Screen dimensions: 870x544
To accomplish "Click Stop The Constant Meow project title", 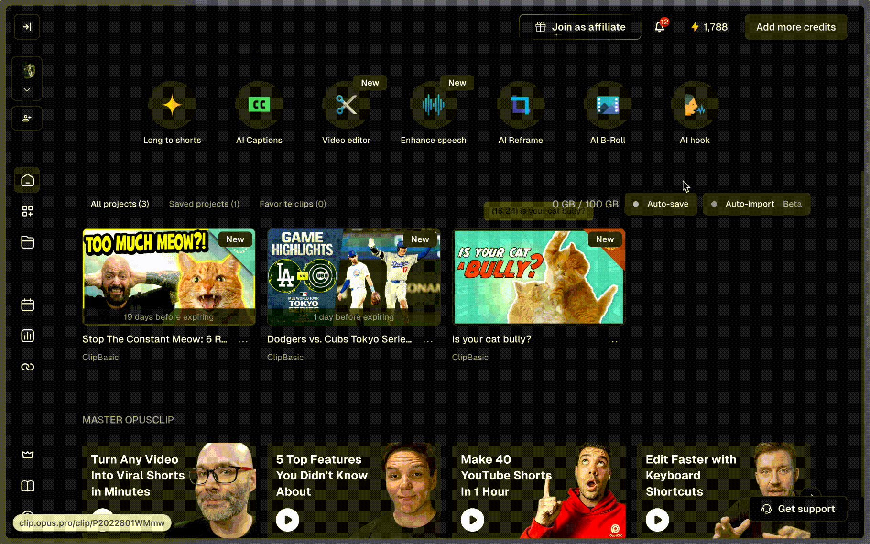I will tap(155, 339).
